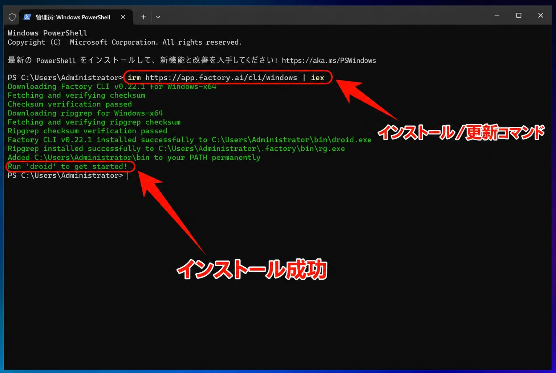Image resolution: width=556 pixels, height=373 pixels.
Task: Close the terminal window
Action: tap(540, 15)
